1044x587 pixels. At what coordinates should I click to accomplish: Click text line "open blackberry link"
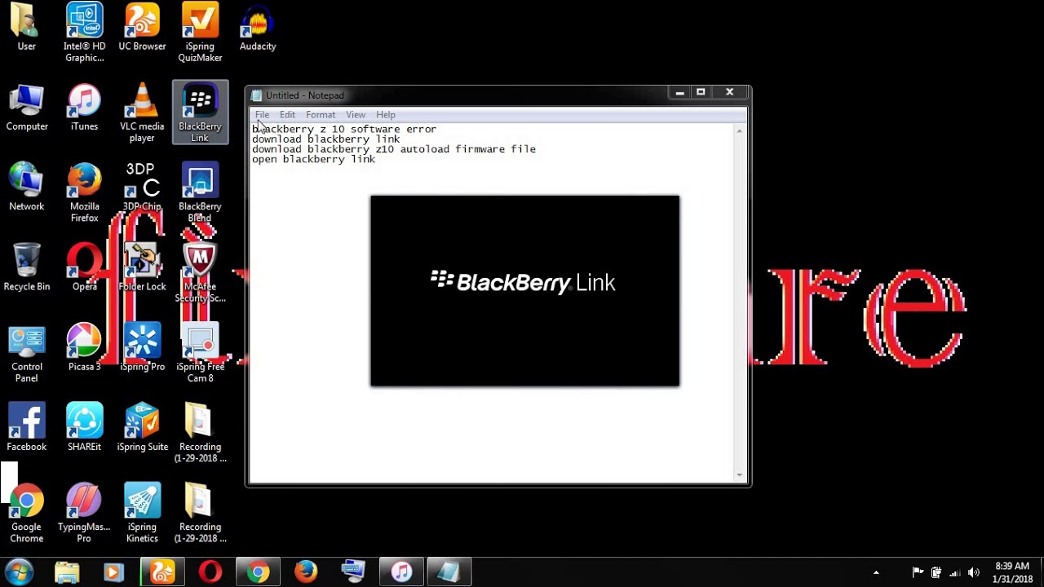[314, 160]
